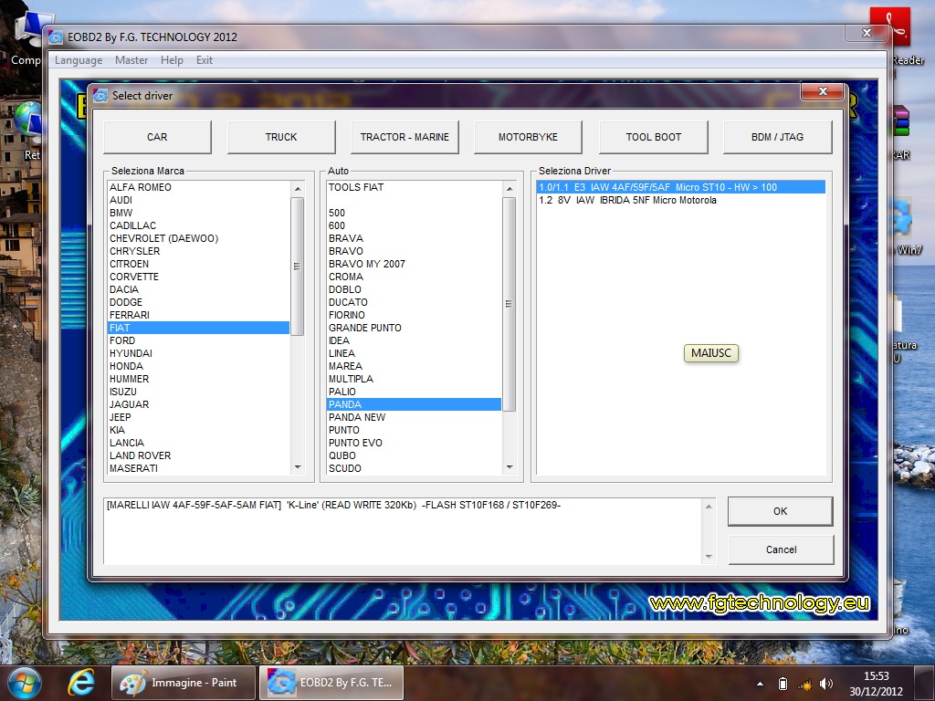Open the Help menu
The image size is (935, 701).
point(172,60)
